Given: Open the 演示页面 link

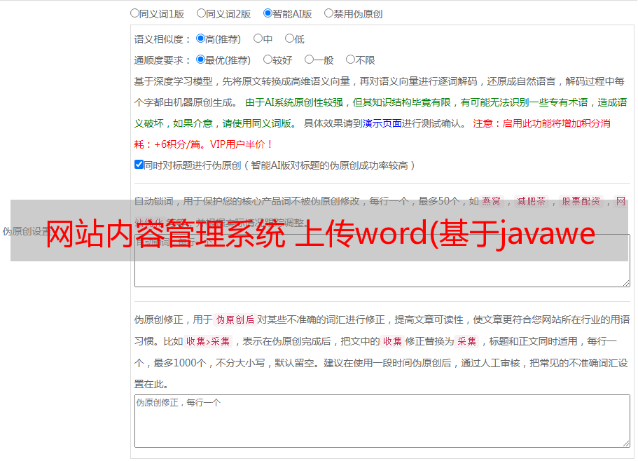Looking at the screenshot, I should (382, 123).
